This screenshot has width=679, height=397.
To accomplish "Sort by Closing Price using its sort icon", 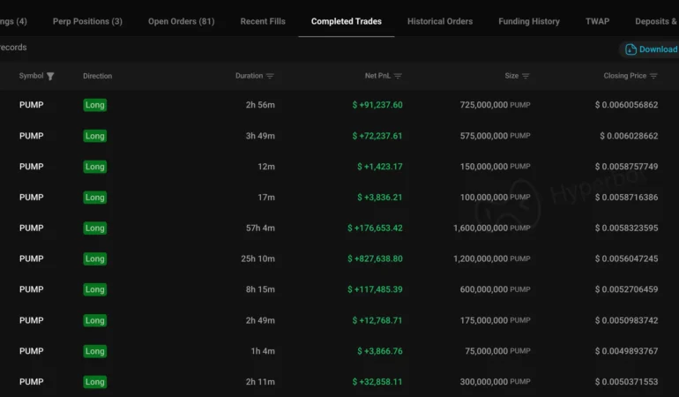I will (654, 76).
